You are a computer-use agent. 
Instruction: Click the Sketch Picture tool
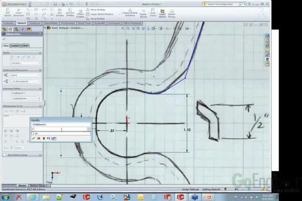click(x=172, y=14)
